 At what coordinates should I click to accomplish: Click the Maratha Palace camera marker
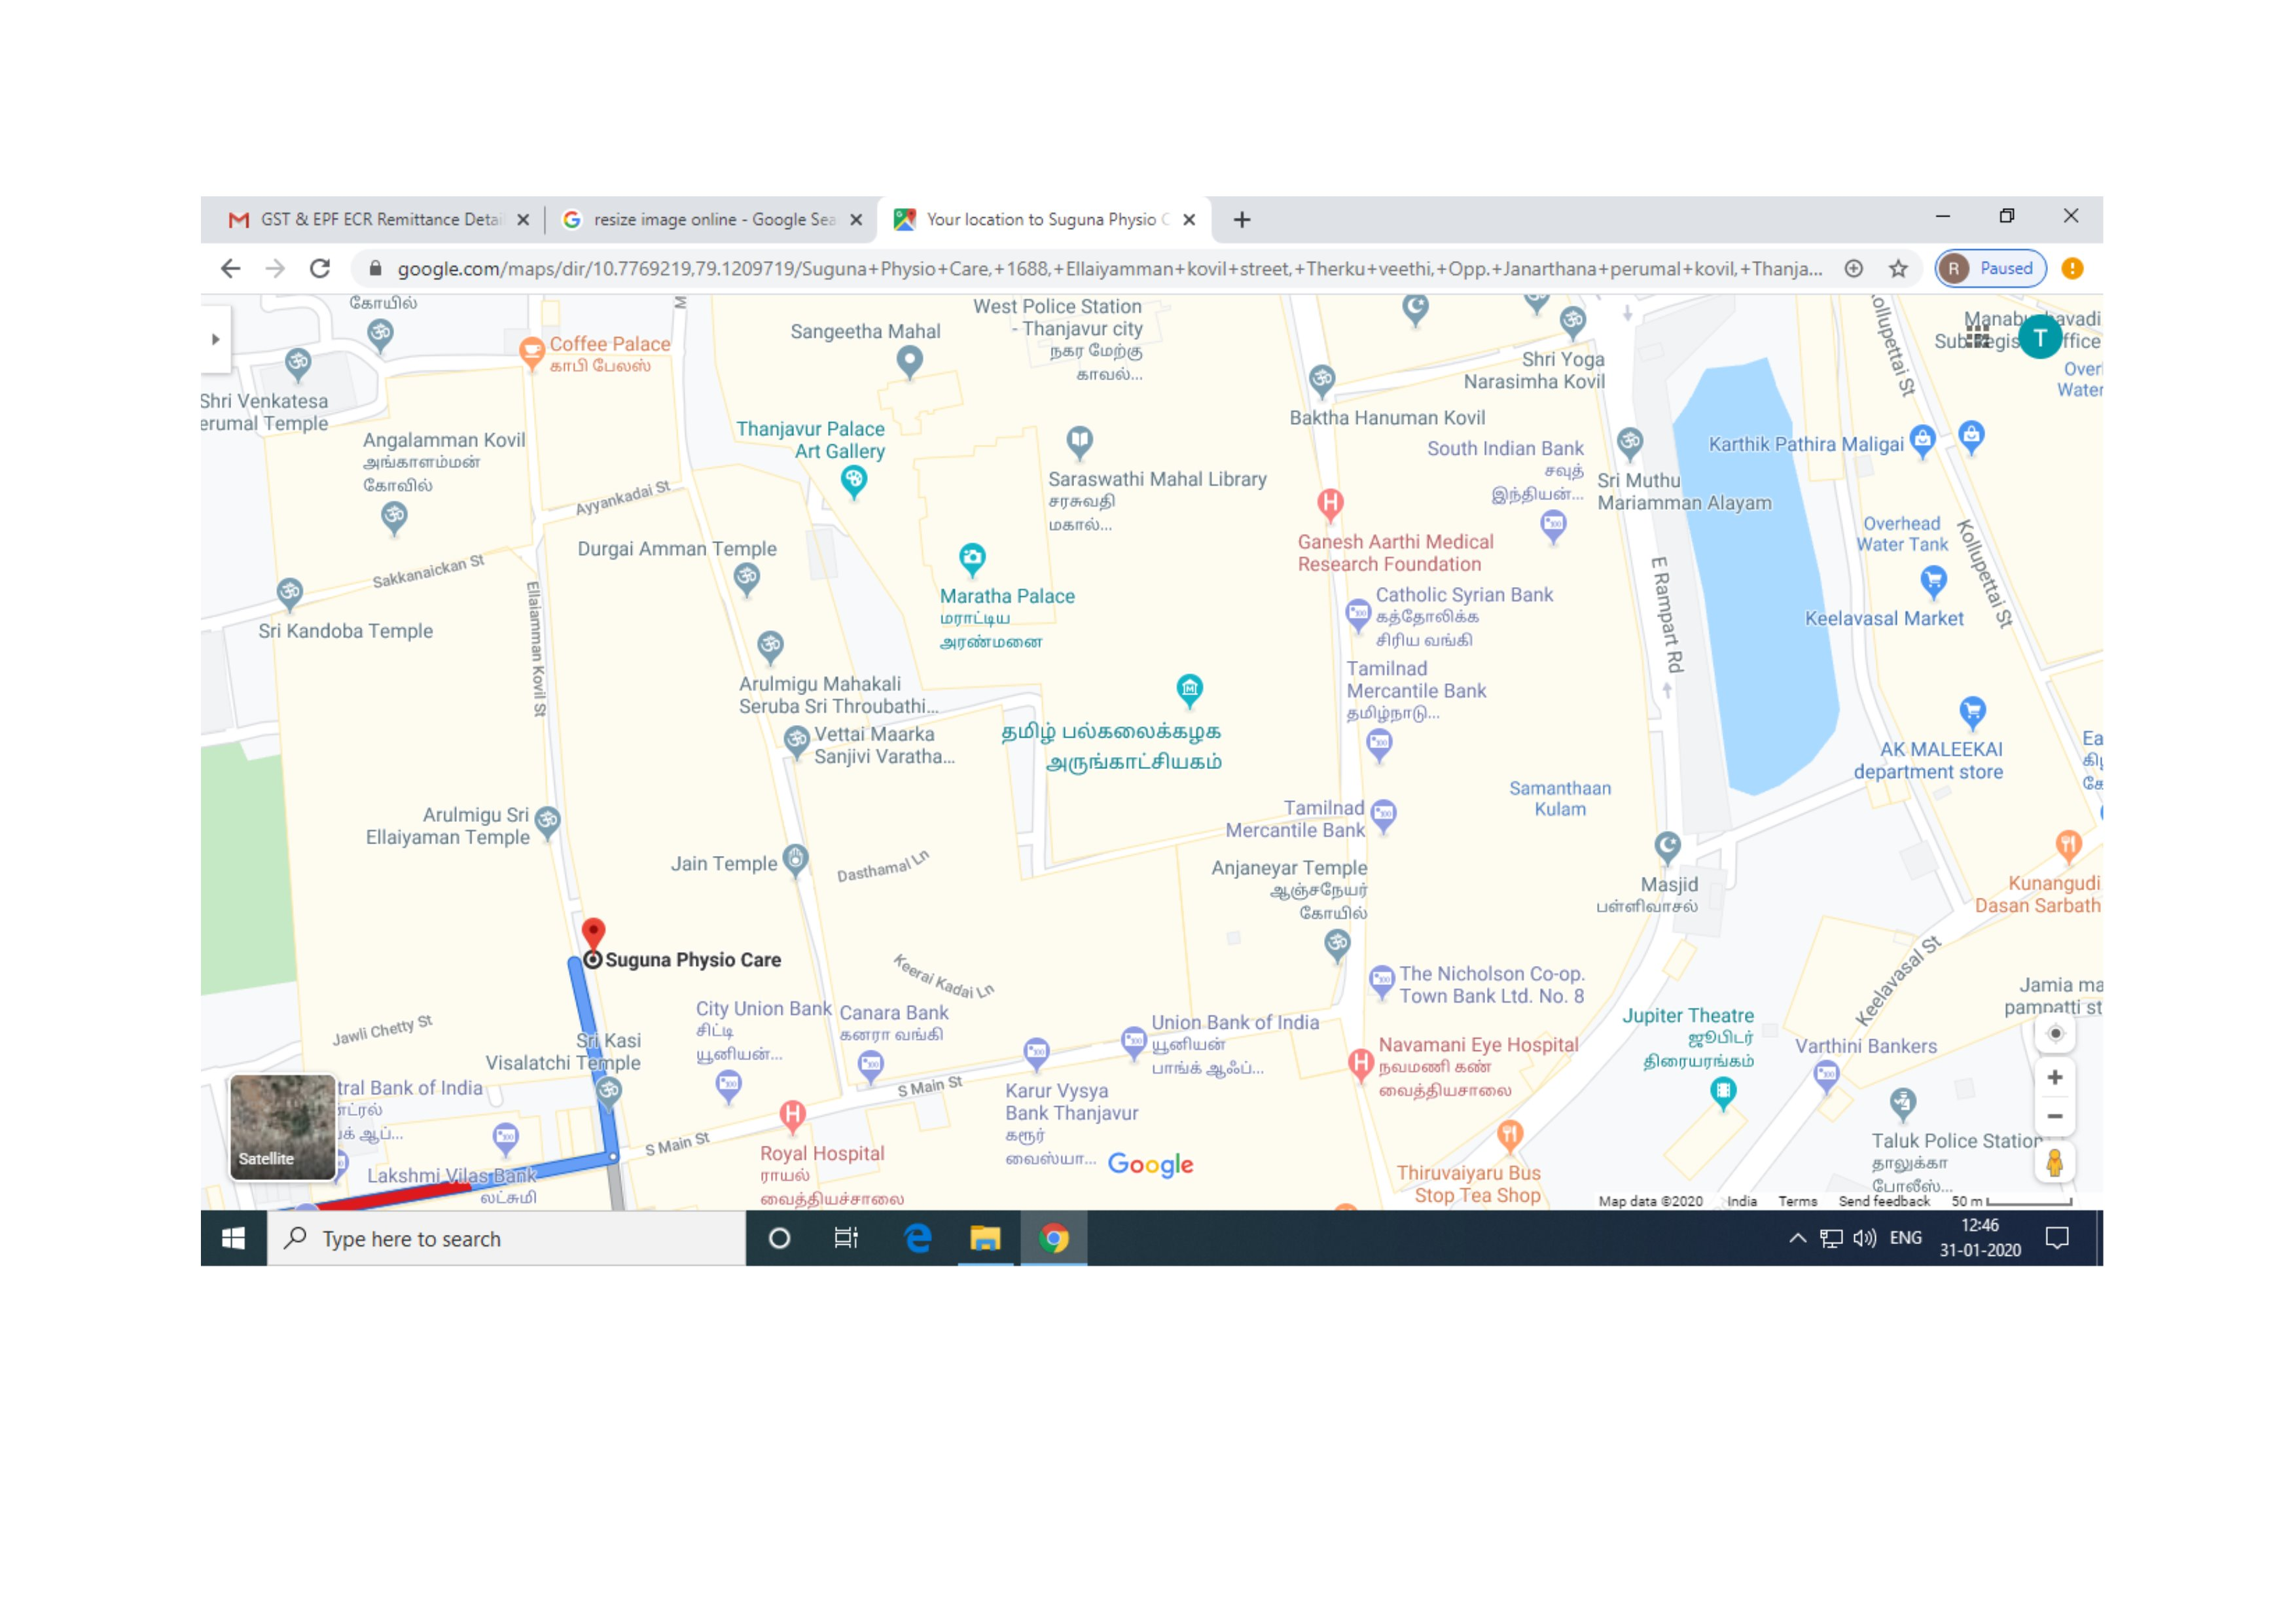(972, 557)
